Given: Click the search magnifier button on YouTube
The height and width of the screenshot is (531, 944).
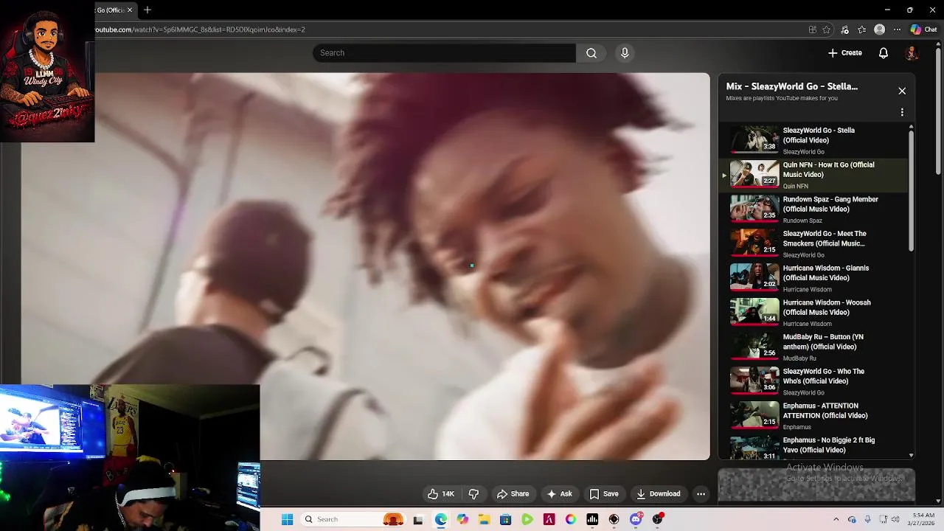Looking at the screenshot, I should click(591, 53).
